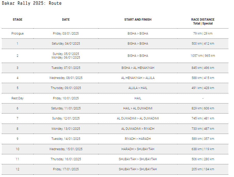Click the START AND FINISH column header
Image resolution: width=234 pixels, height=177 pixels.
pos(138,20)
